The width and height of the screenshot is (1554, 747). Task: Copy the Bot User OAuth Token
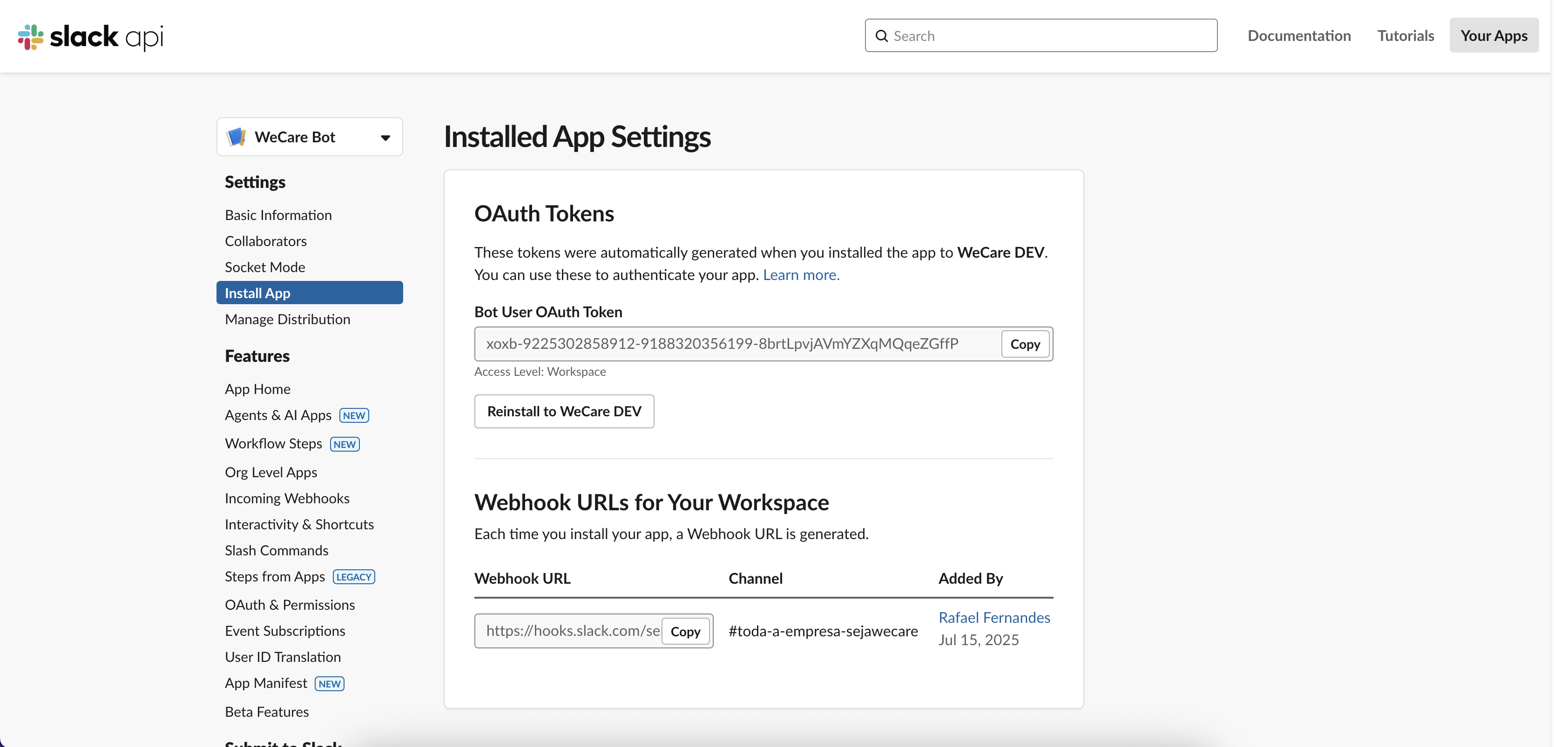coord(1025,344)
